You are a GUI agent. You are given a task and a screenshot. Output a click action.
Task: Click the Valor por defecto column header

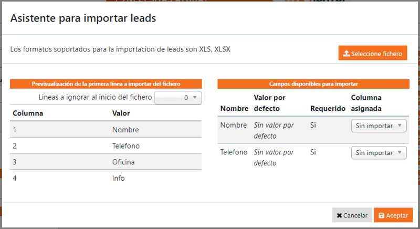tap(270, 103)
